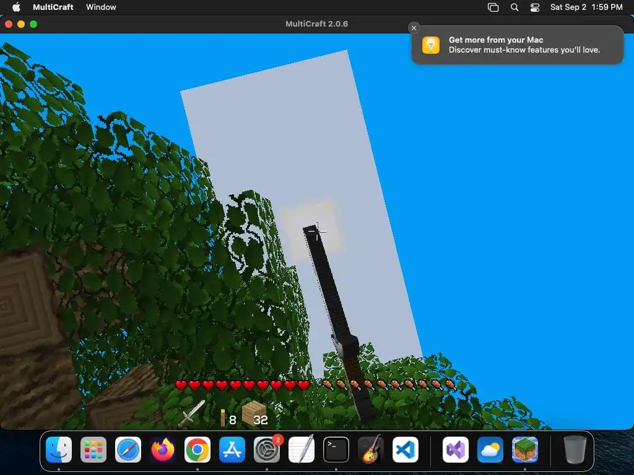This screenshot has height=475, width=634.
Task: Select the torch stack of 8
Action: [228, 418]
